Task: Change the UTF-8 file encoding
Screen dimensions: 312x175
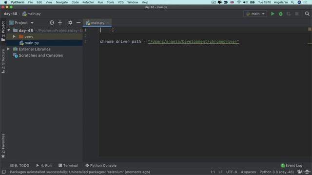Action: pyautogui.click(x=232, y=172)
